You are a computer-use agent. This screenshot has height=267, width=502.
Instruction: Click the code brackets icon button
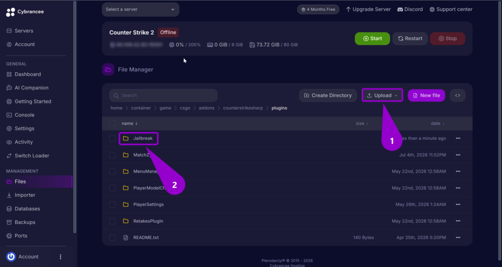coord(457,95)
